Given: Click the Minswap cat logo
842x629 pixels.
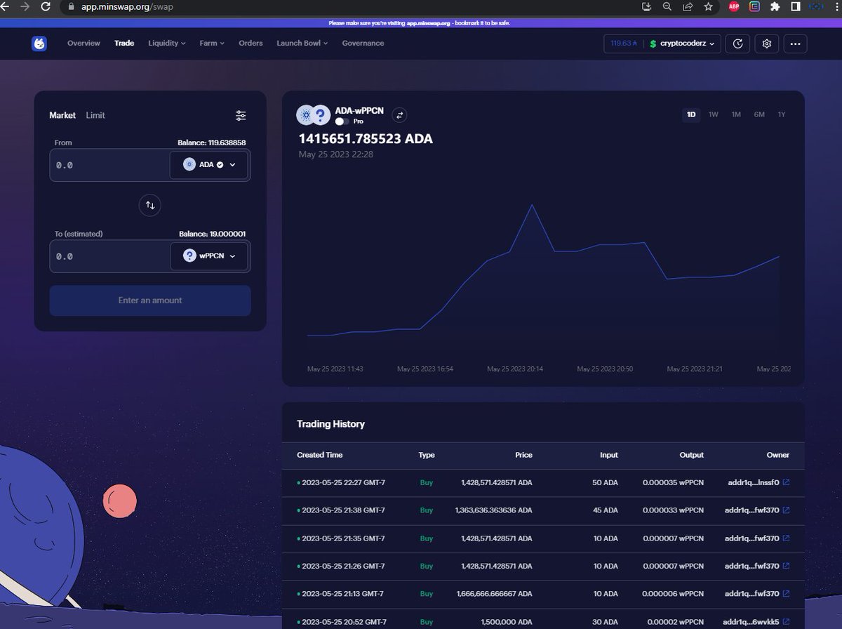Looking at the screenshot, I should click(39, 44).
